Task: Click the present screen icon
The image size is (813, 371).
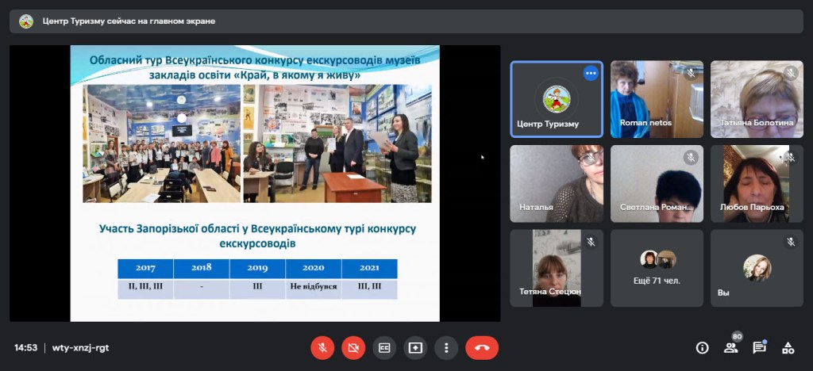Action: (x=415, y=347)
